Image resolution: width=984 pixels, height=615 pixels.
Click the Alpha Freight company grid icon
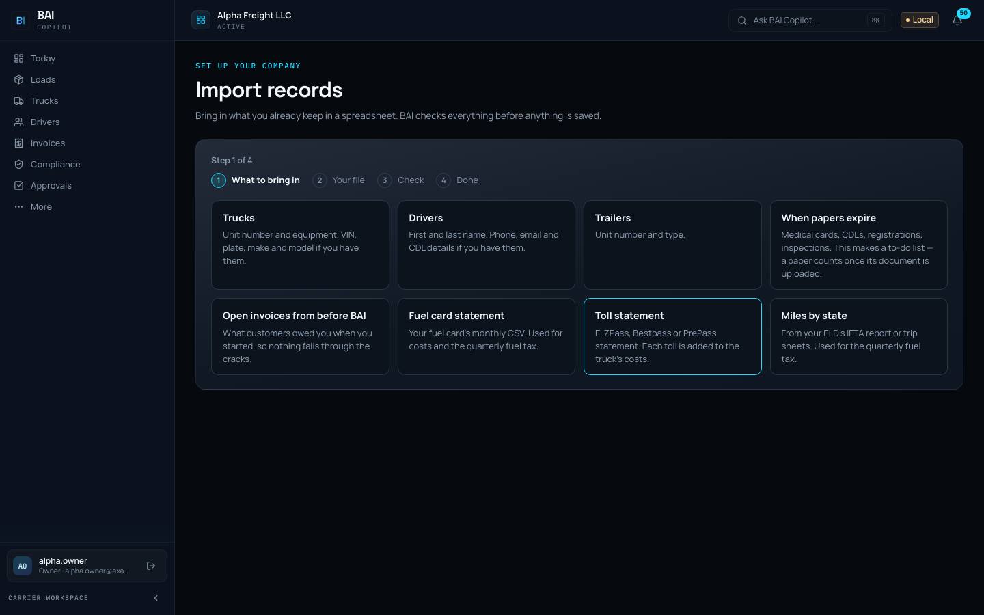201,20
